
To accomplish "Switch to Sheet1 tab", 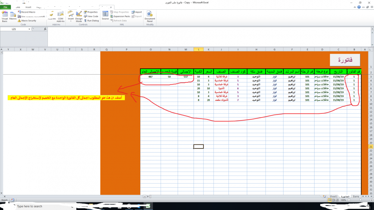I will coord(333,197).
